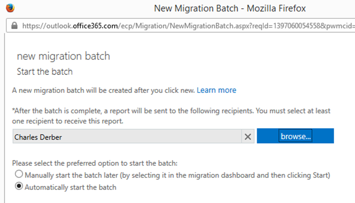Focus the outlook.office365.com address bar
The height and width of the screenshot is (203, 355).
(181, 26)
